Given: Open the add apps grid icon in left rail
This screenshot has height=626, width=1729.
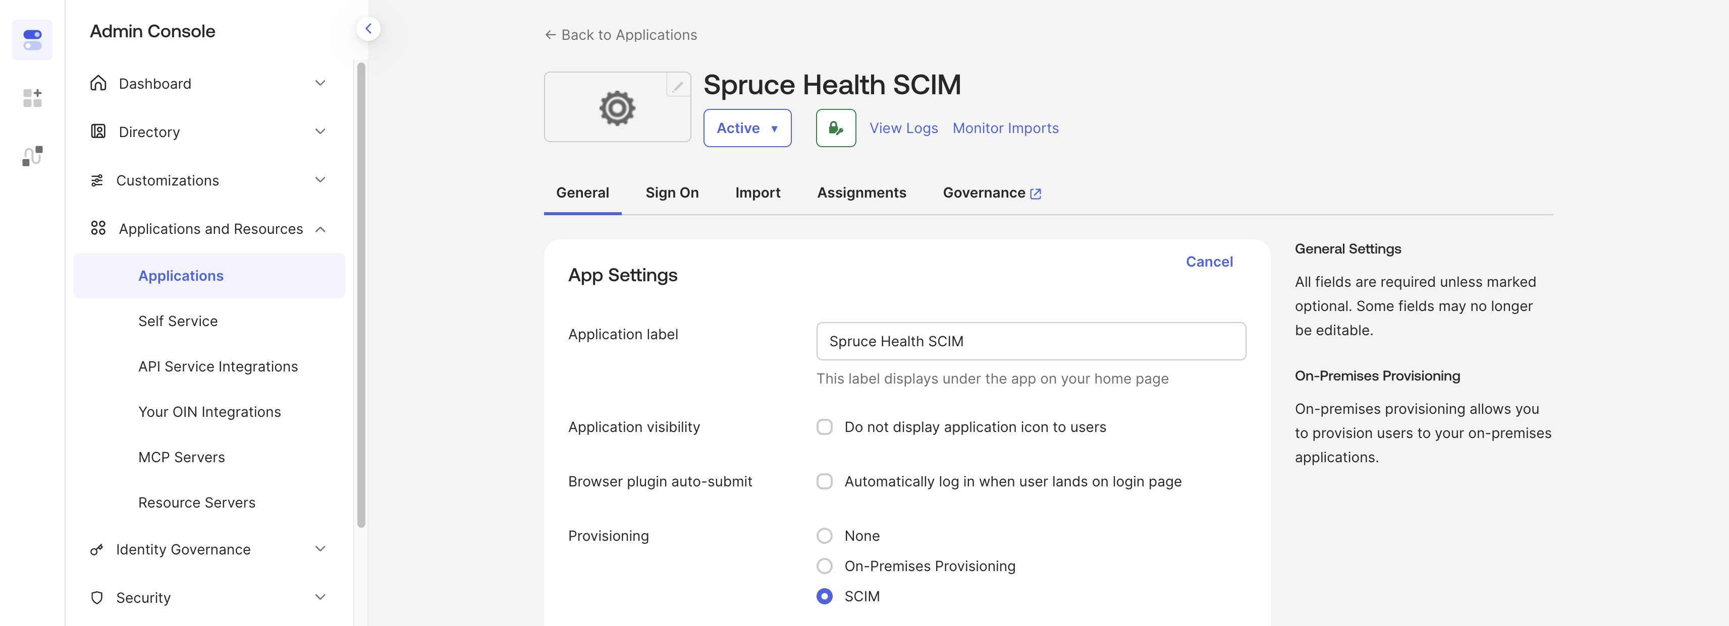Looking at the screenshot, I should (x=32, y=98).
